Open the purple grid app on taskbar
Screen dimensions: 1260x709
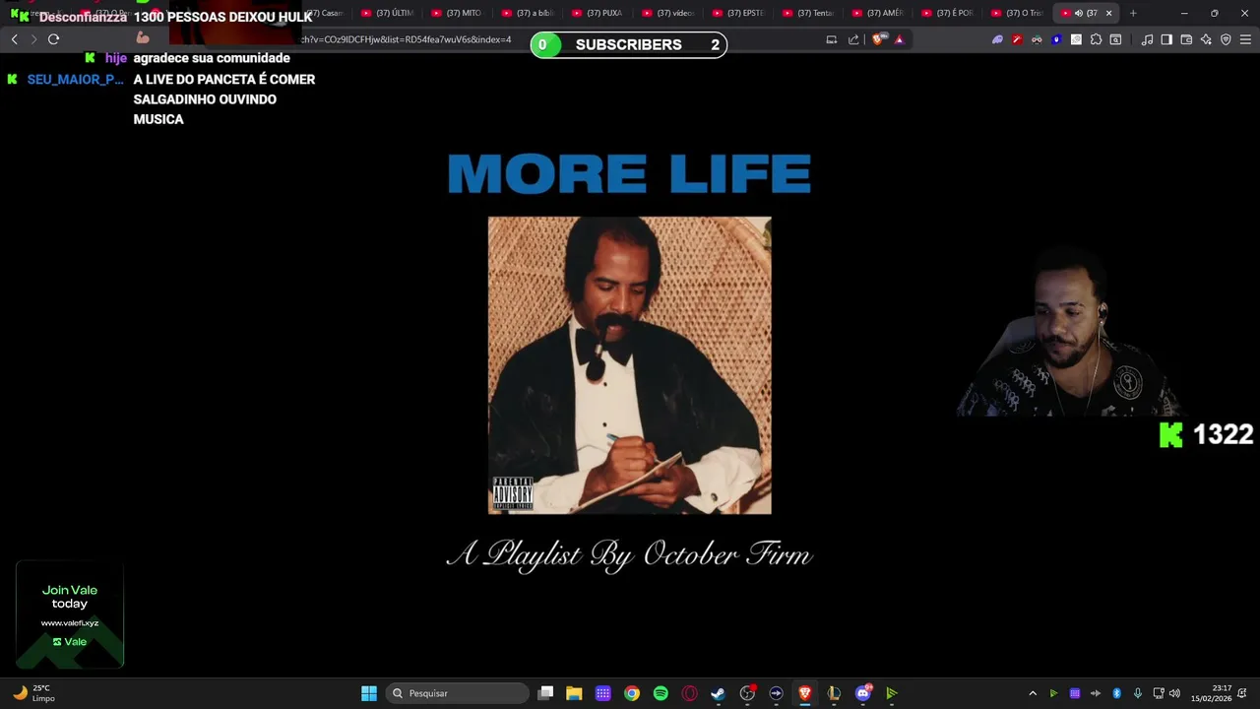(603, 693)
